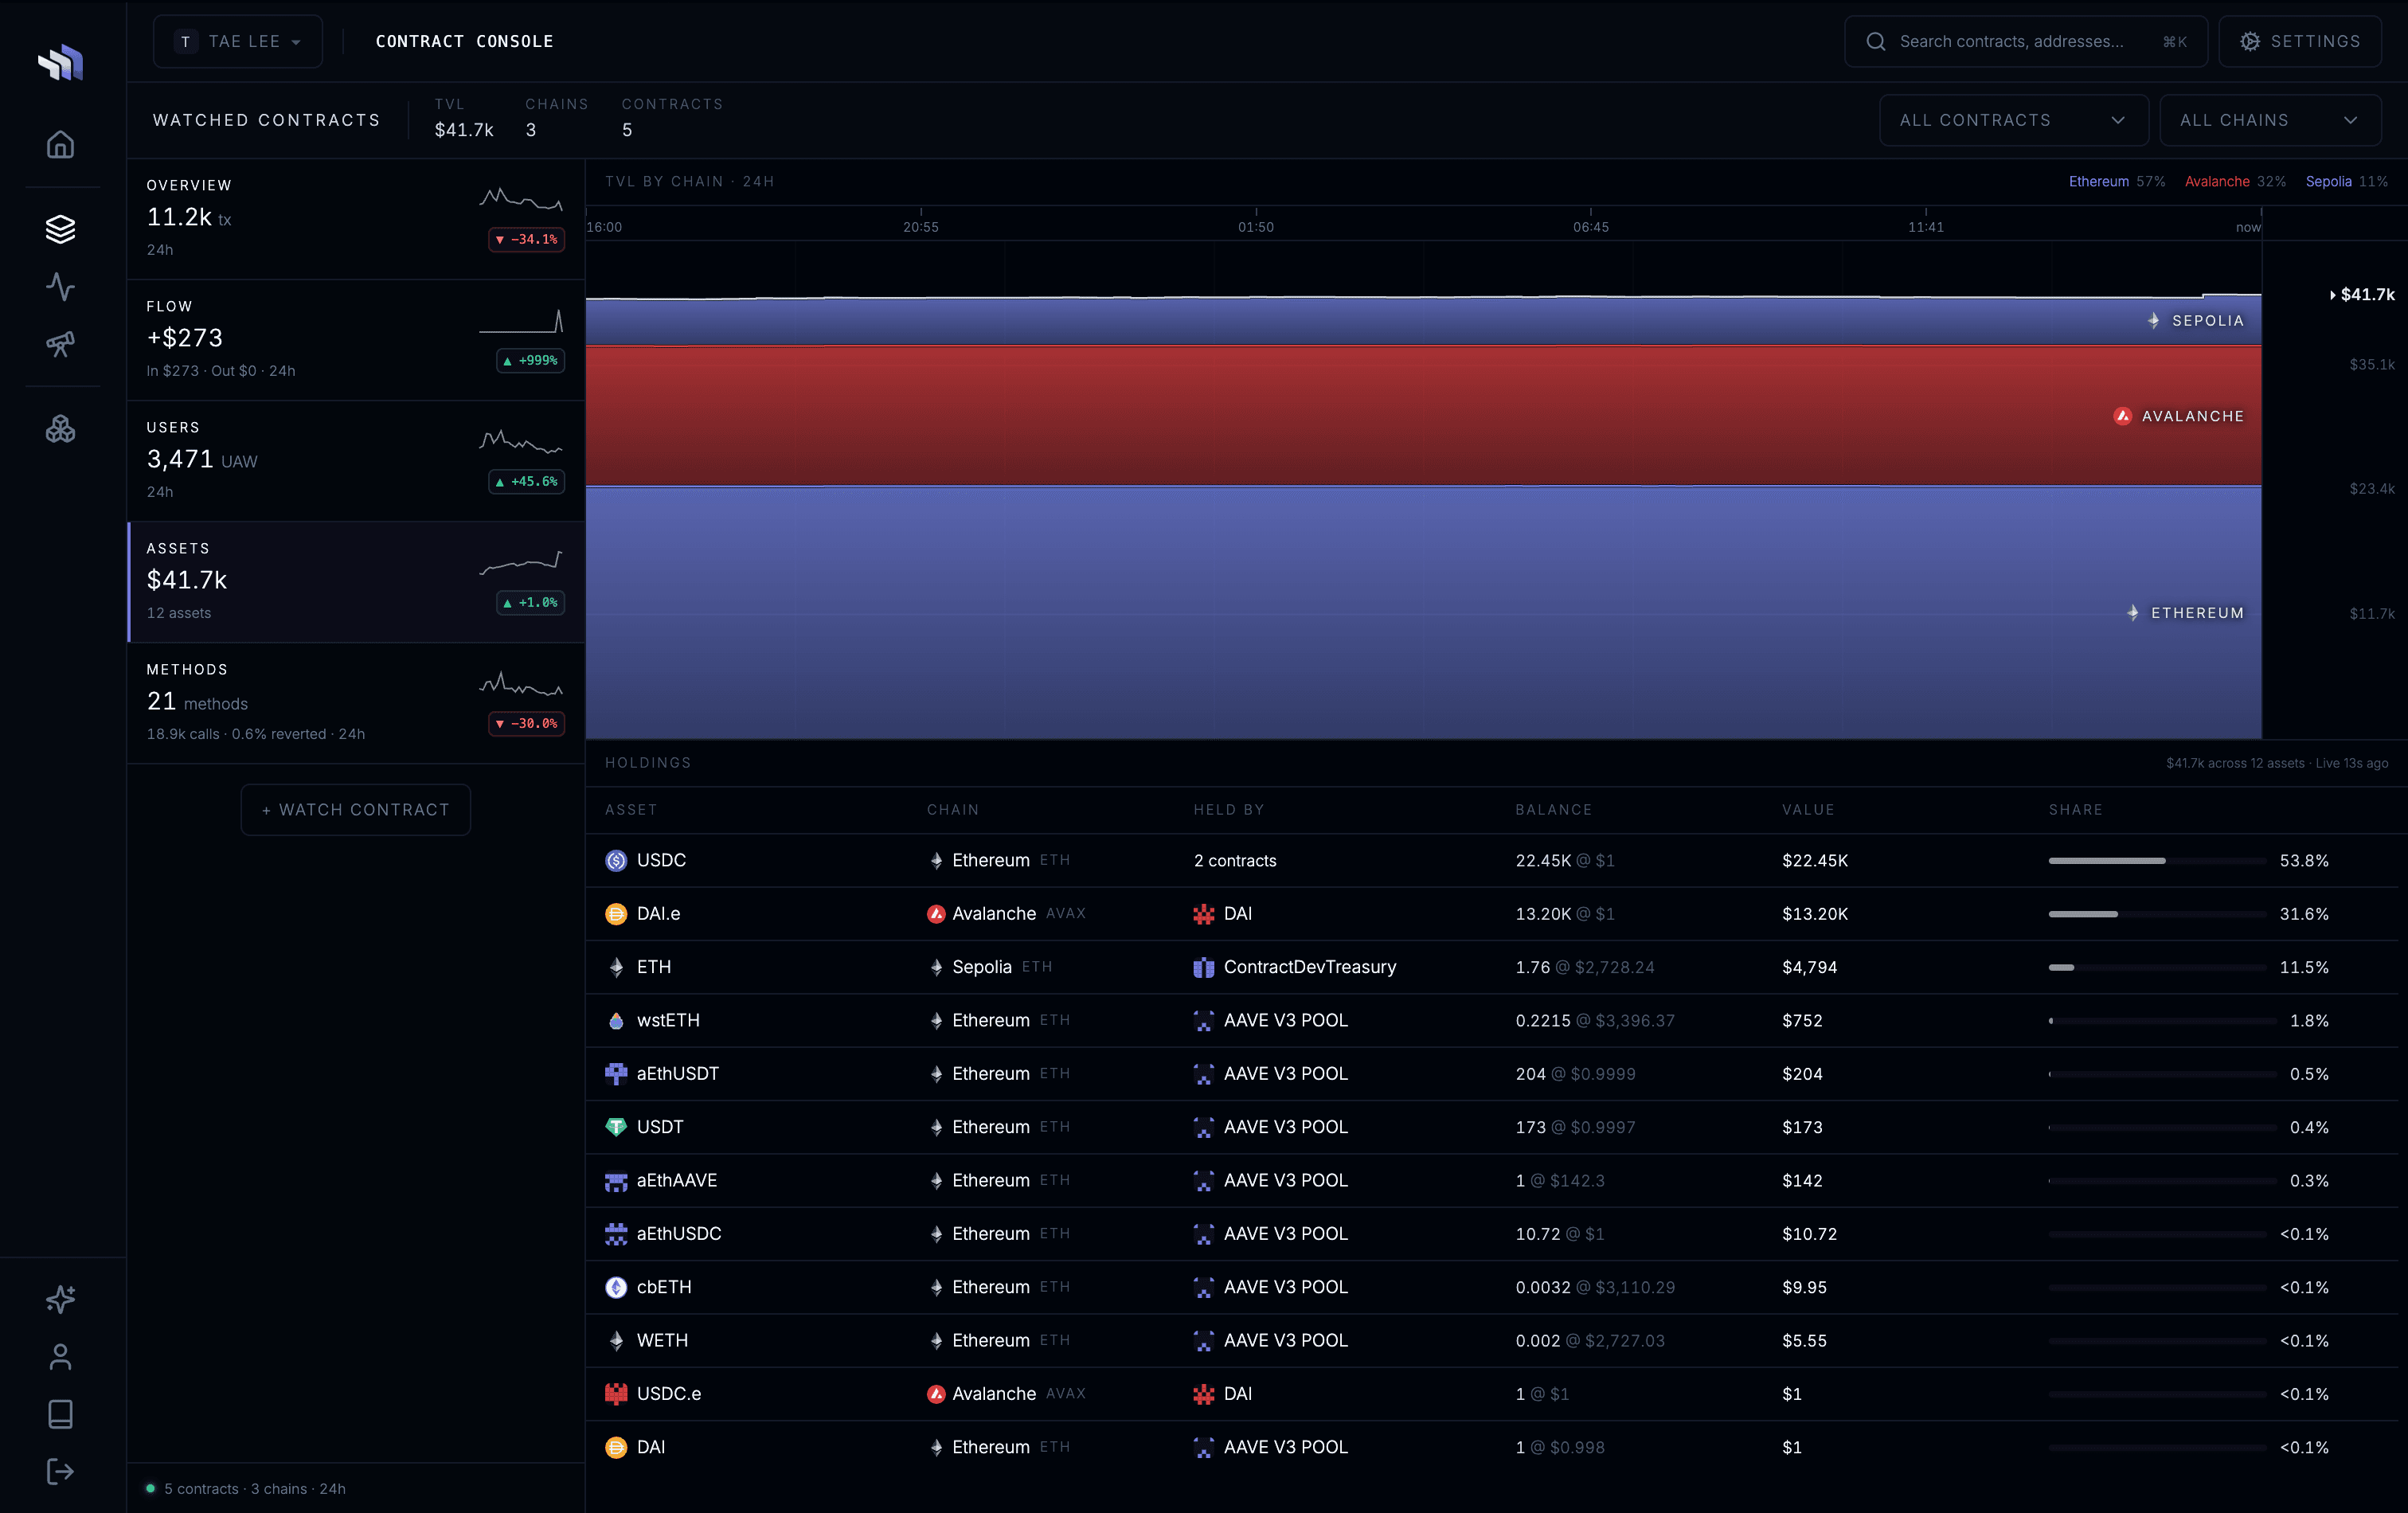Click the red AVALANCHE chart area
The height and width of the screenshot is (1513, 2408).
click(x=1423, y=416)
